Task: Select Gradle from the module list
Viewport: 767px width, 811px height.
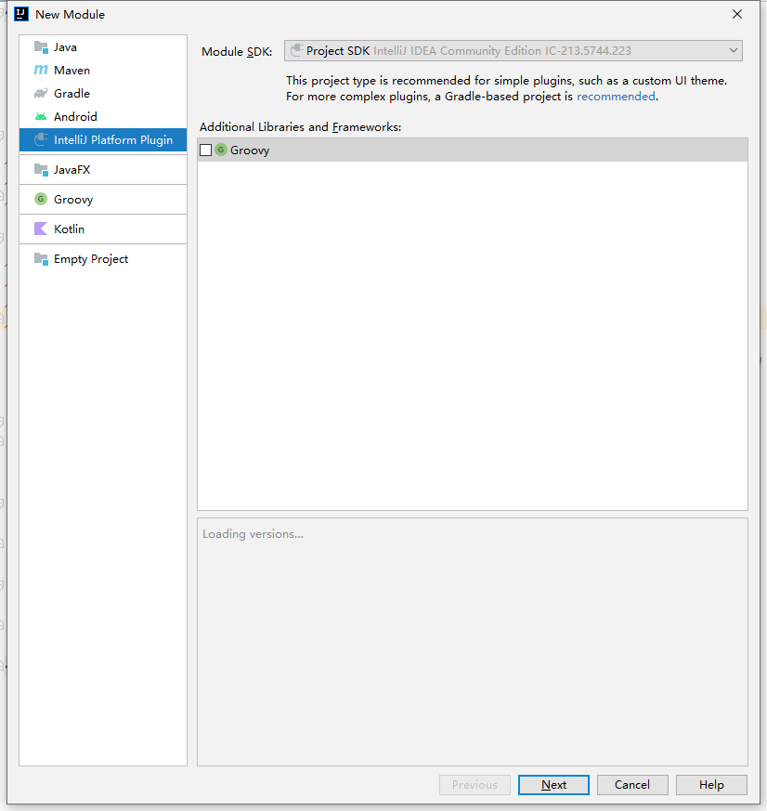Action: pos(103,93)
